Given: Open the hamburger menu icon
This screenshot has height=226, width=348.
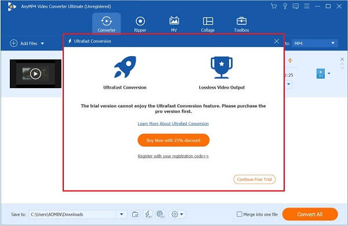Looking at the screenshot, I should [x=307, y=6].
